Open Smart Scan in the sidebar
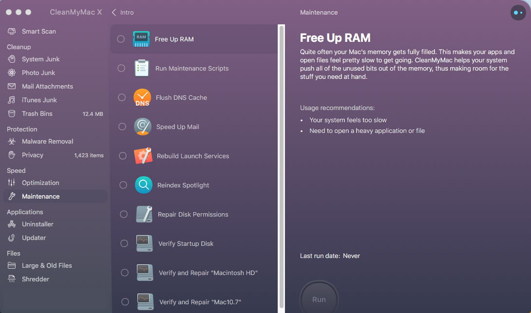The image size is (531, 313). coord(38,31)
